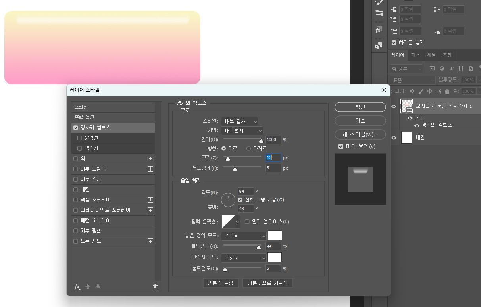Uncheck the 경사와 엠보스 checkbox
Viewport: 481px width, 307px height.
pos(76,128)
